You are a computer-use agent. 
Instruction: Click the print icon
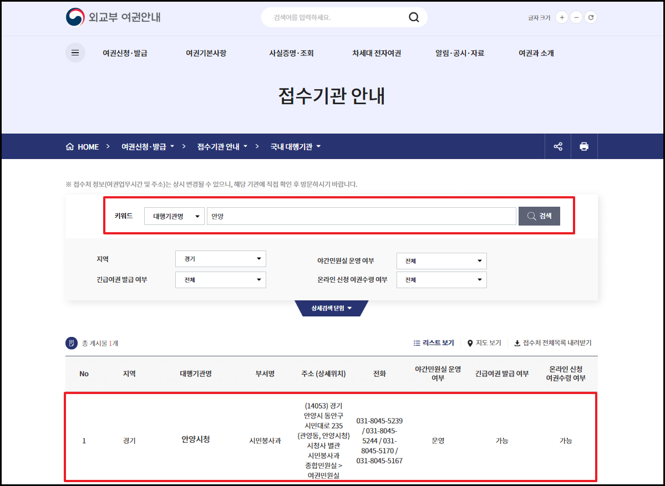tap(584, 146)
